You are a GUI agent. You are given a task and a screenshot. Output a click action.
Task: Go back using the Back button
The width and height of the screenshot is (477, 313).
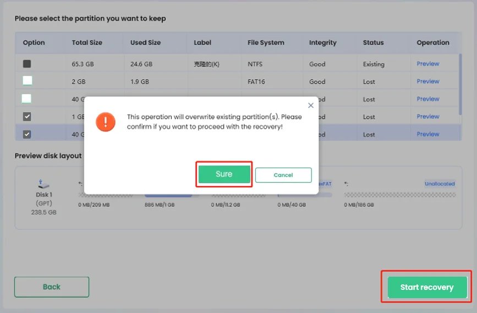(52, 287)
